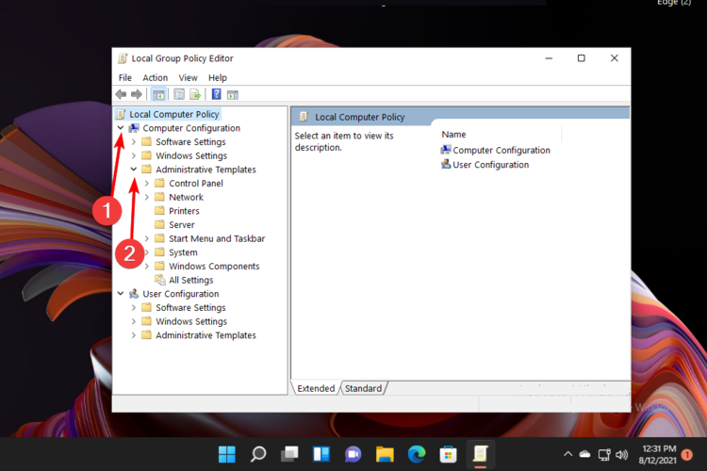Toggle the Show/Hide Action Pane icon
The image size is (707, 471).
coord(233,94)
